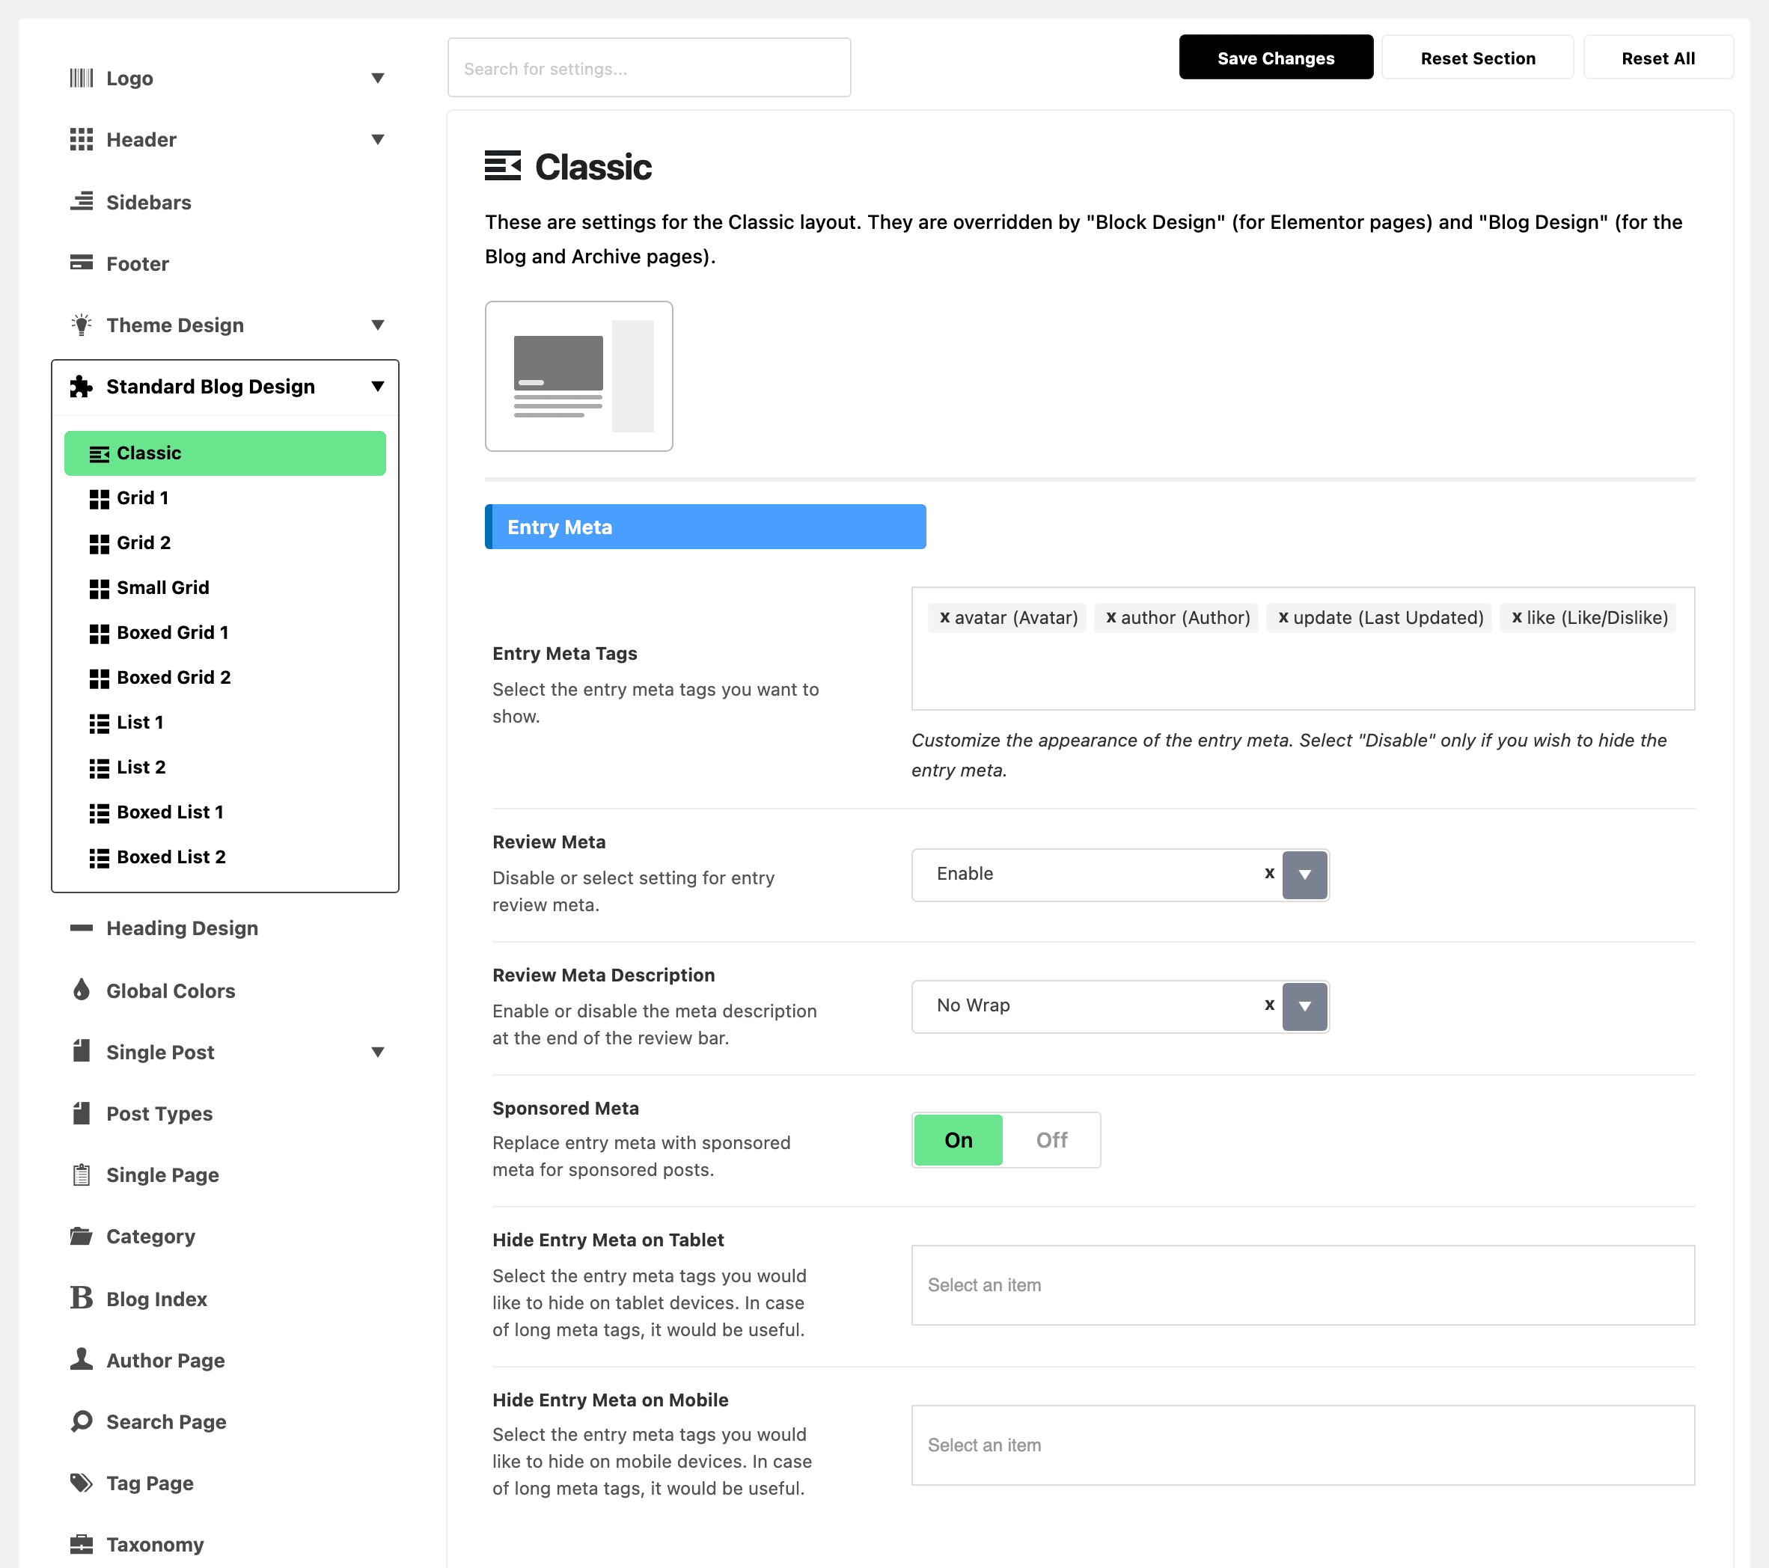The width and height of the screenshot is (1769, 1568).
Task: Click the Footer icon in sidebar
Action: (x=82, y=263)
